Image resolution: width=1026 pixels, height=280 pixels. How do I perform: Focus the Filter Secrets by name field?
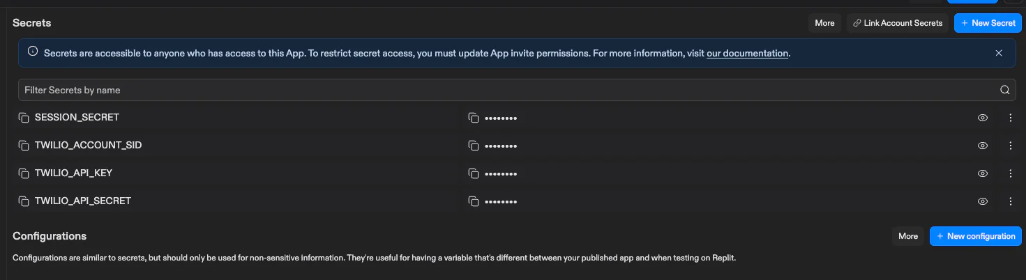coord(516,90)
